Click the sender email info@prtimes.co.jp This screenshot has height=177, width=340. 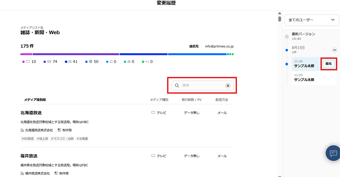219,46
